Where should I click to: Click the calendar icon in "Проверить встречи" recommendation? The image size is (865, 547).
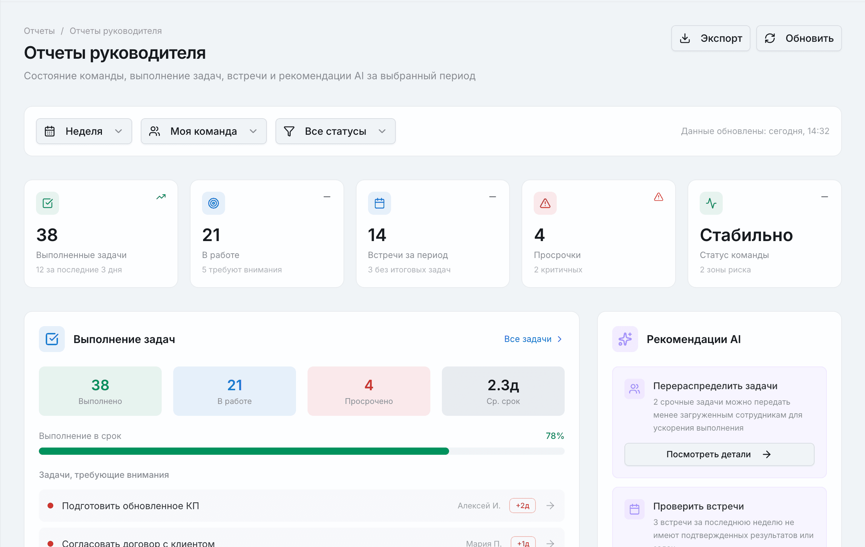(x=634, y=509)
